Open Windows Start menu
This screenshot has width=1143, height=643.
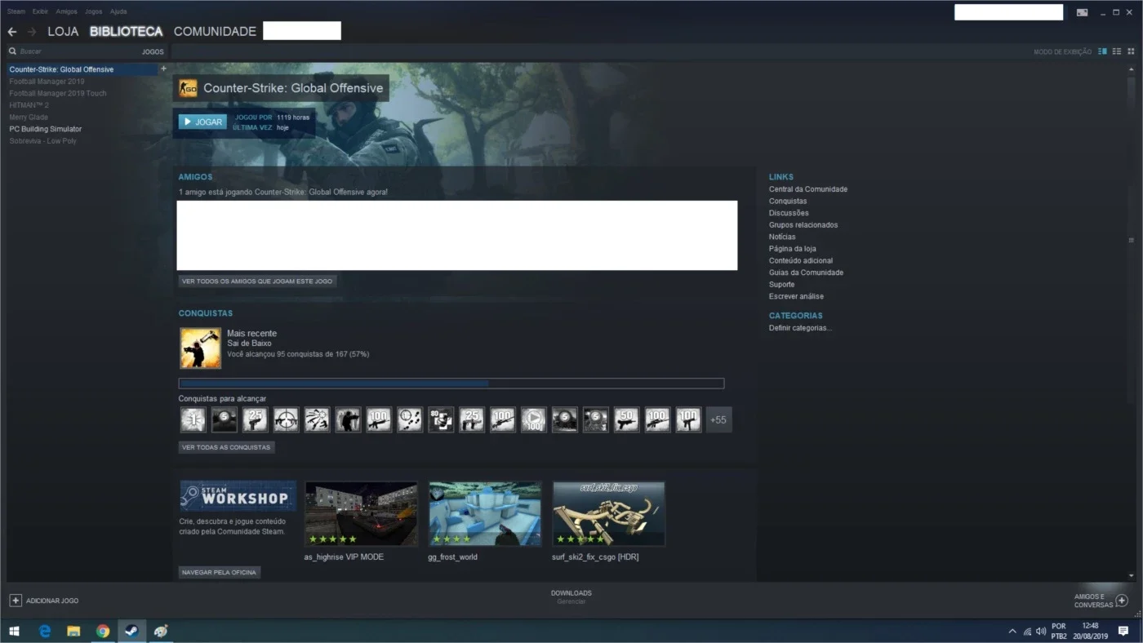pyautogui.click(x=14, y=631)
